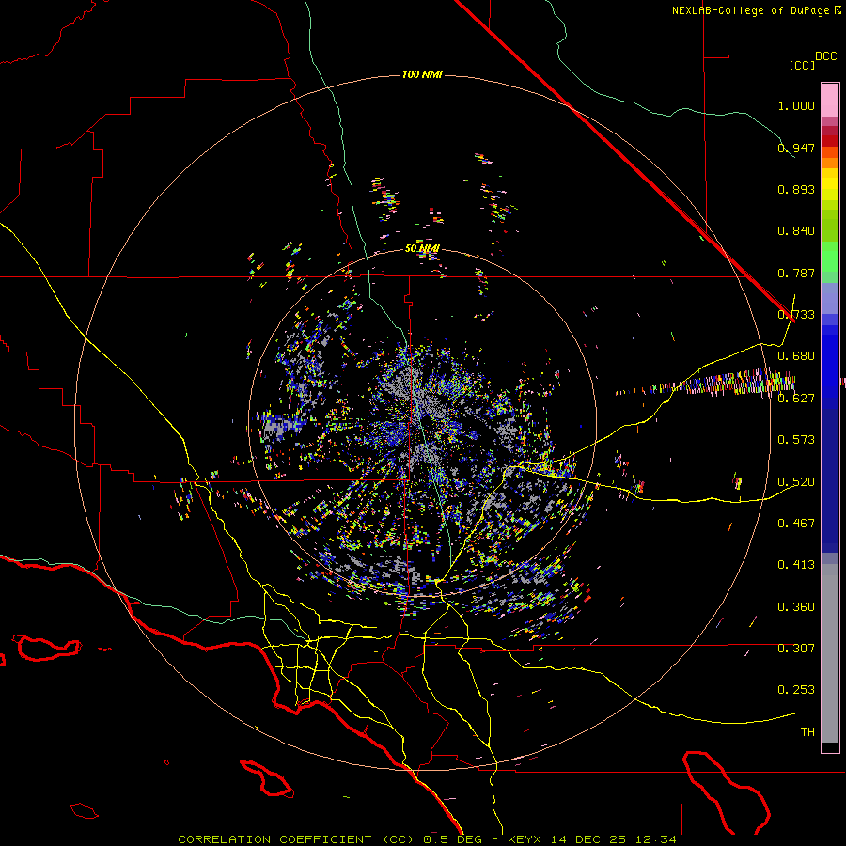Click the 0.573 legend value
Viewport: 846px width, 846px height.
796,439
